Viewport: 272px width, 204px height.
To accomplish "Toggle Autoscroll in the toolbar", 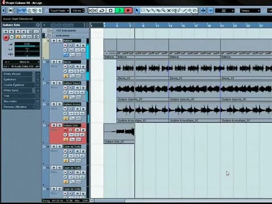I will pyautogui.click(x=203, y=11).
